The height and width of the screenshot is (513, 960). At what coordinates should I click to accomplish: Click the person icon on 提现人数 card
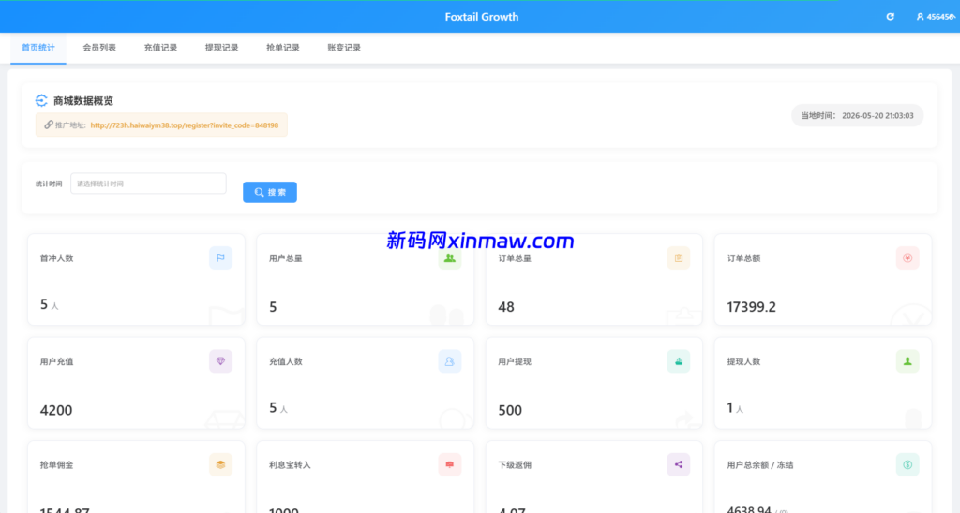(x=907, y=361)
